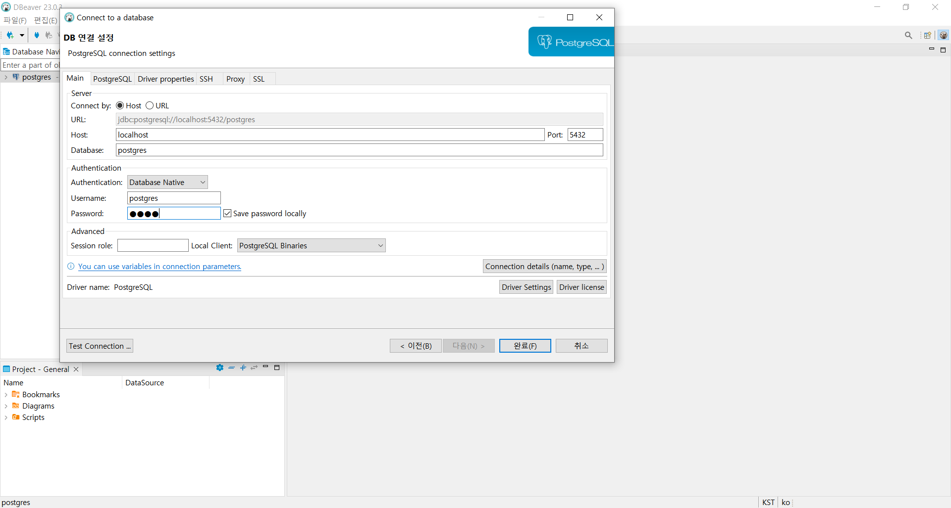Image resolution: width=951 pixels, height=508 pixels.
Task: Open the Driver properties tab
Action: [x=166, y=79]
